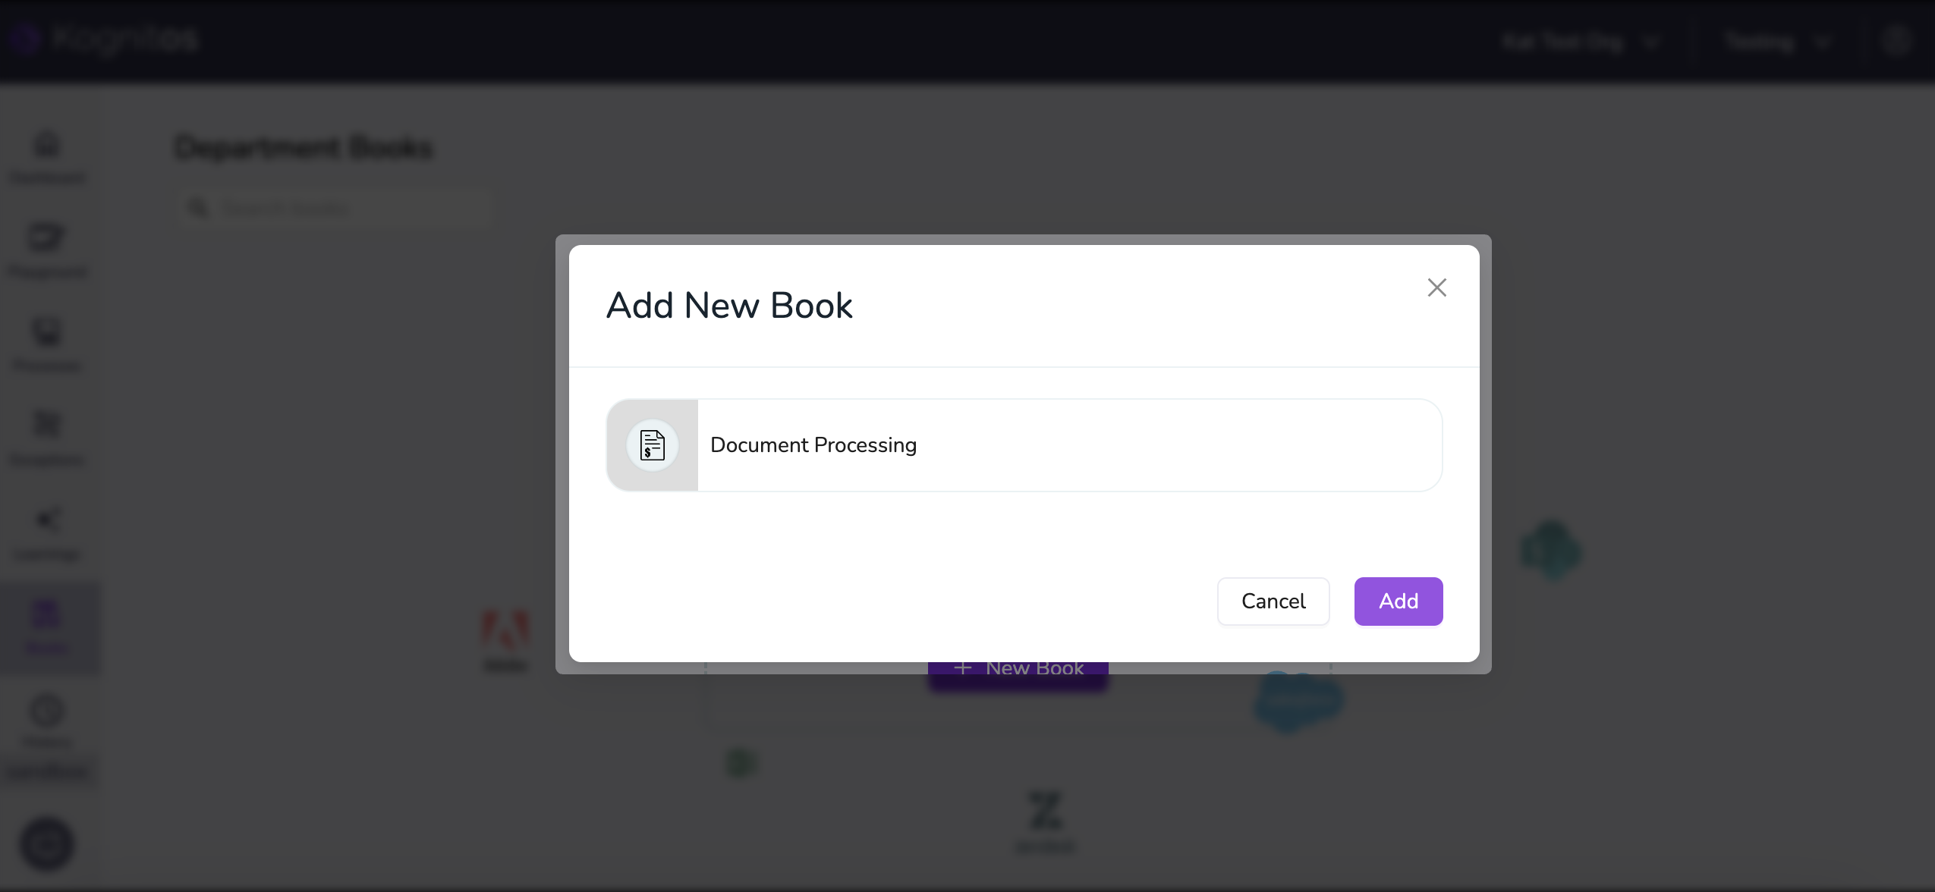Cancel adding a new book
Viewport: 1935px width, 892px height.
pyautogui.click(x=1273, y=601)
